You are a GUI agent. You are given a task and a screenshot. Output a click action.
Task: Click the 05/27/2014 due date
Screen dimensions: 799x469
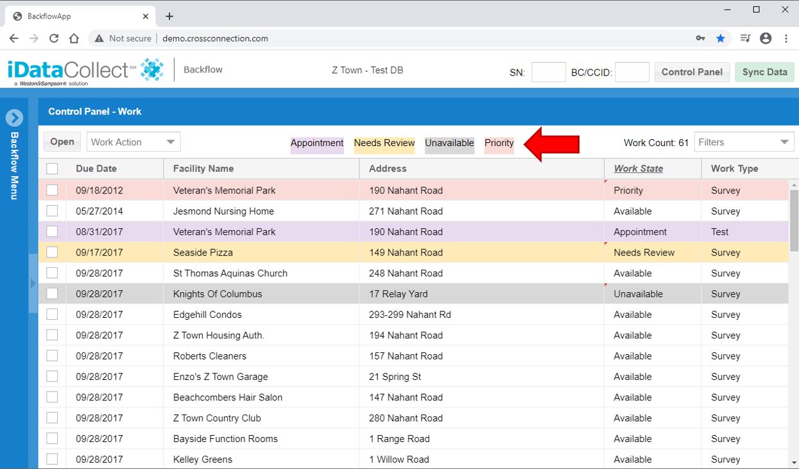coord(99,211)
